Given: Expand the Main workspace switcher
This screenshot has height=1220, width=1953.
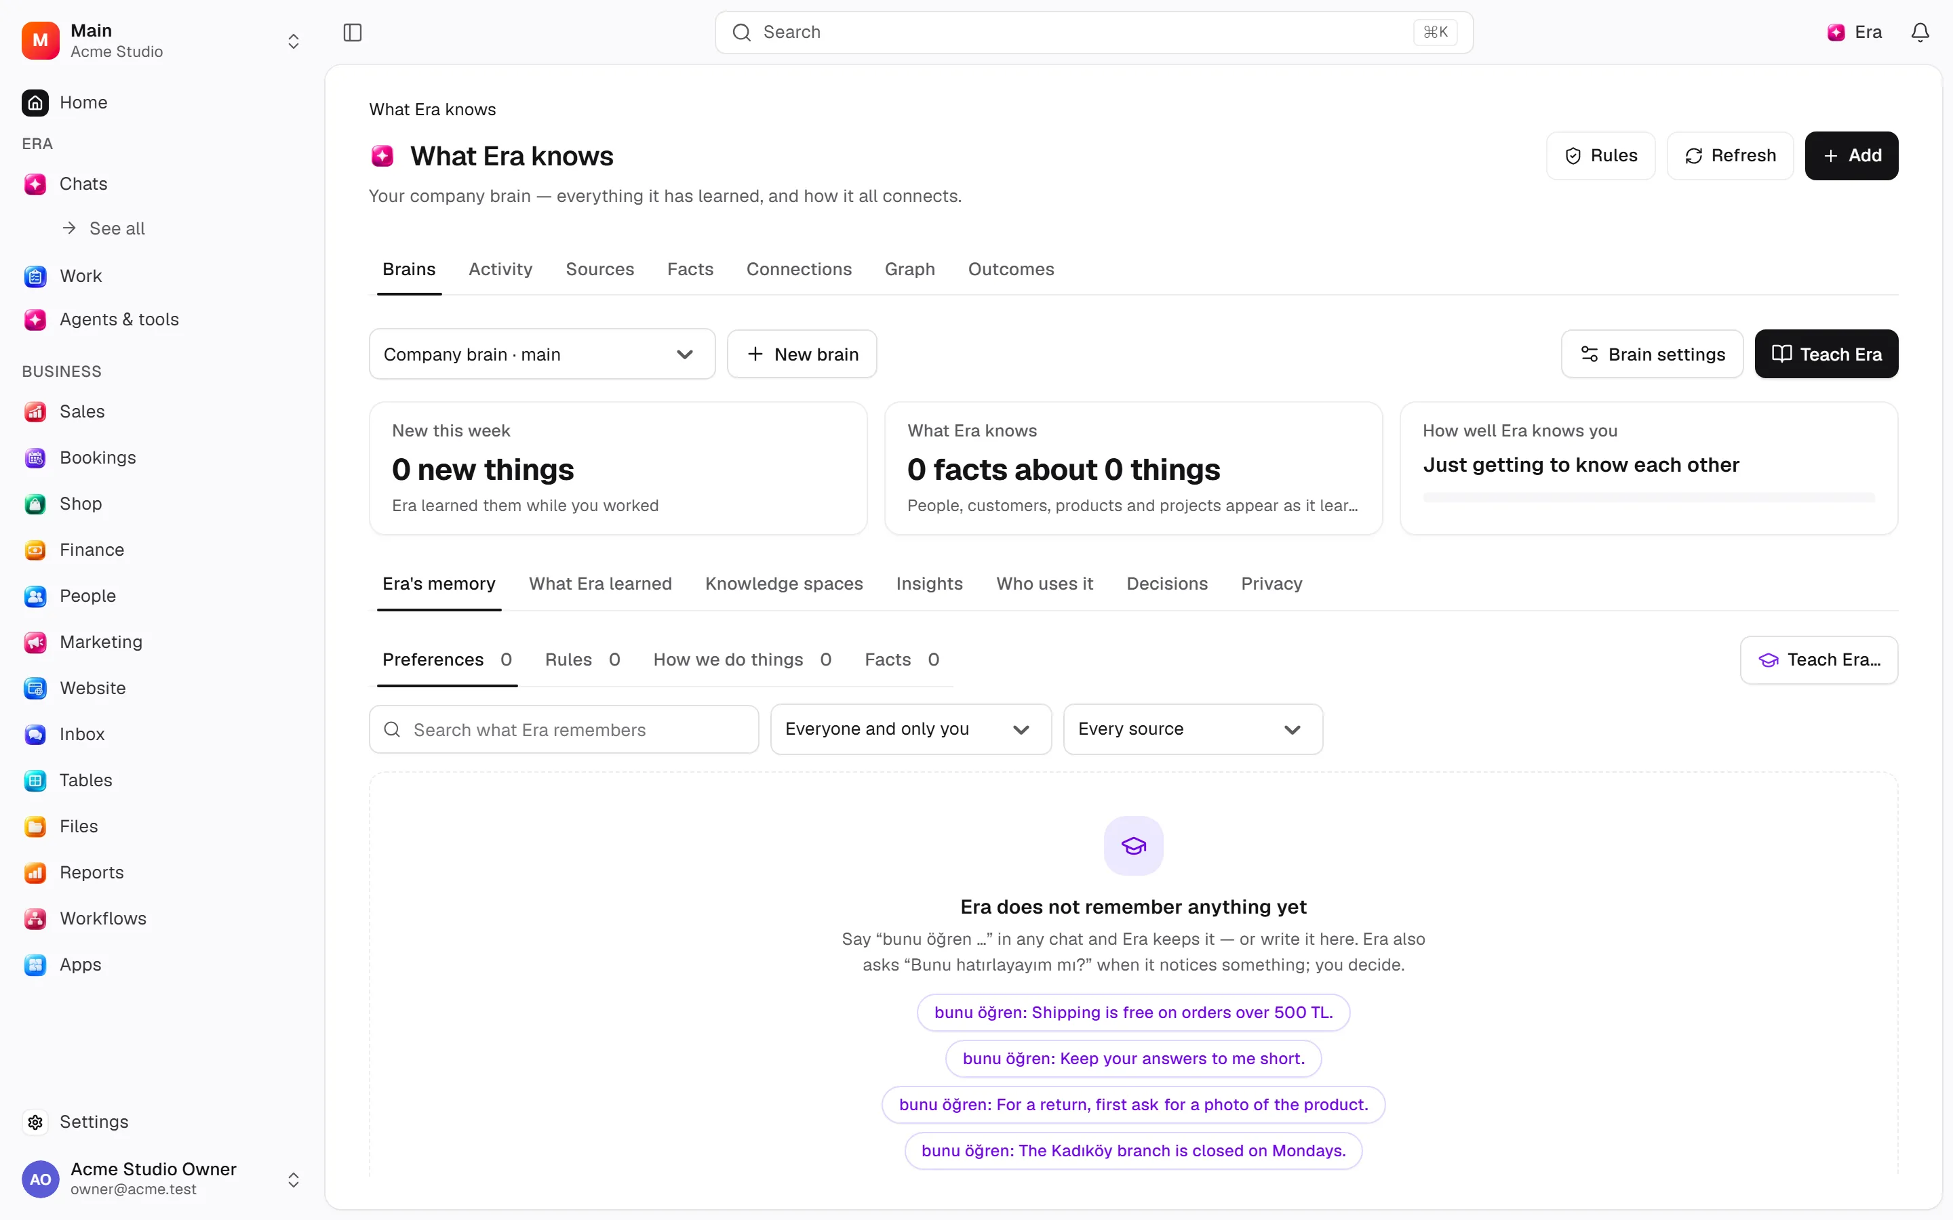Looking at the screenshot, I should (161, 41).
